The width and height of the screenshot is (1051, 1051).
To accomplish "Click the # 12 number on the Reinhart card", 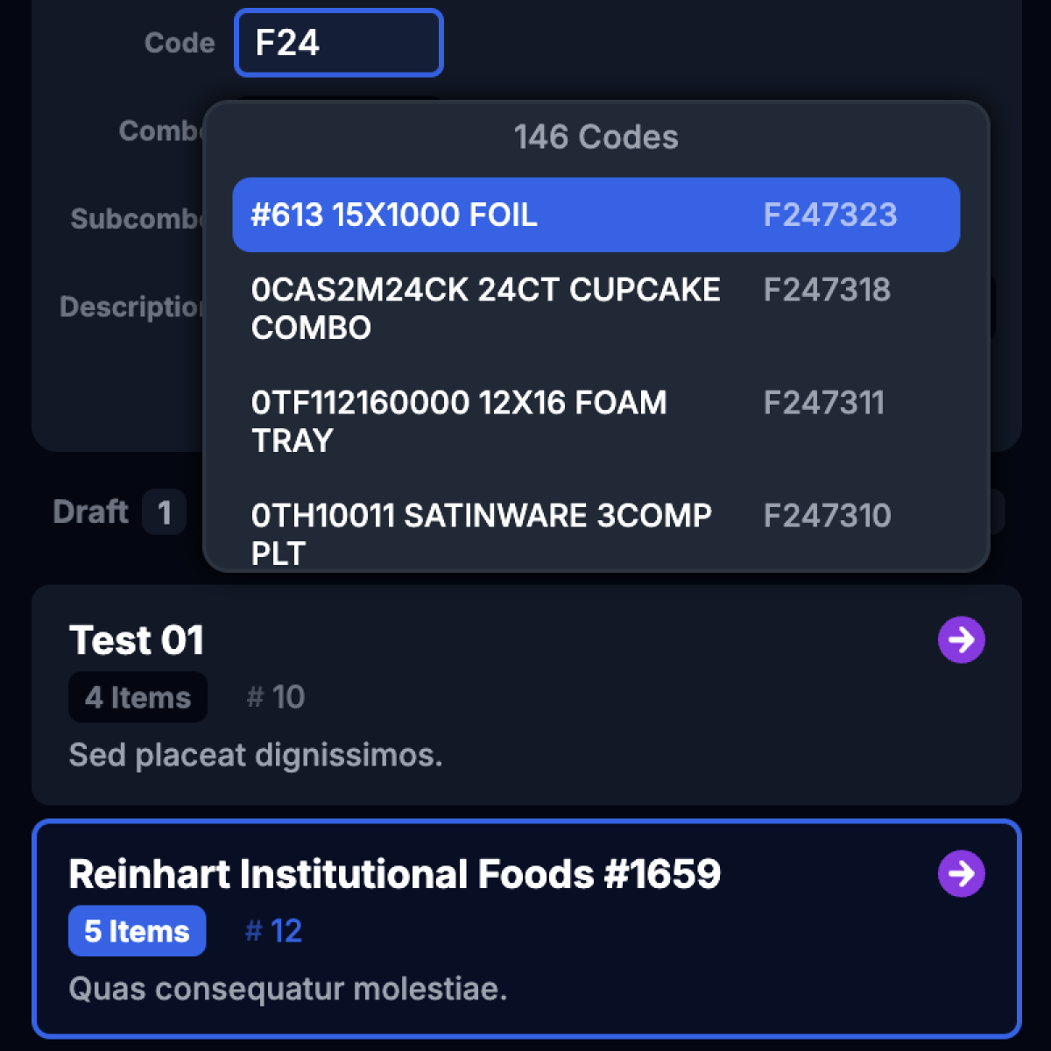I will pyautogui.click(x=274, y=931).
